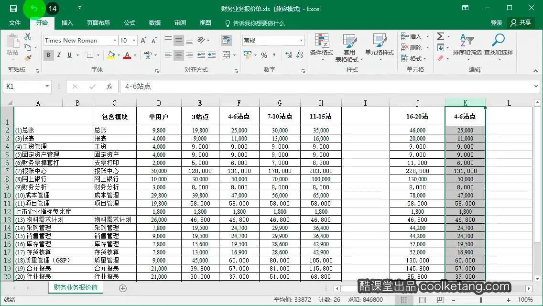Click the phonetic guide wén icon
The width and height of the screenshot is (543, 306).
point(148,55)
